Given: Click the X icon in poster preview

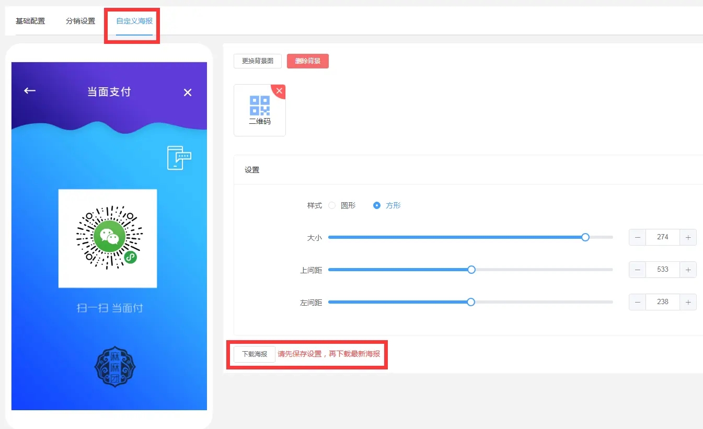Looking at the screenshot, I should pos(188,92).
